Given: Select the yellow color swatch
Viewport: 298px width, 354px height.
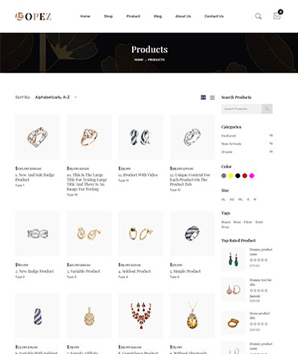Looking at the screenshot, I should click(x=230, y=175).
